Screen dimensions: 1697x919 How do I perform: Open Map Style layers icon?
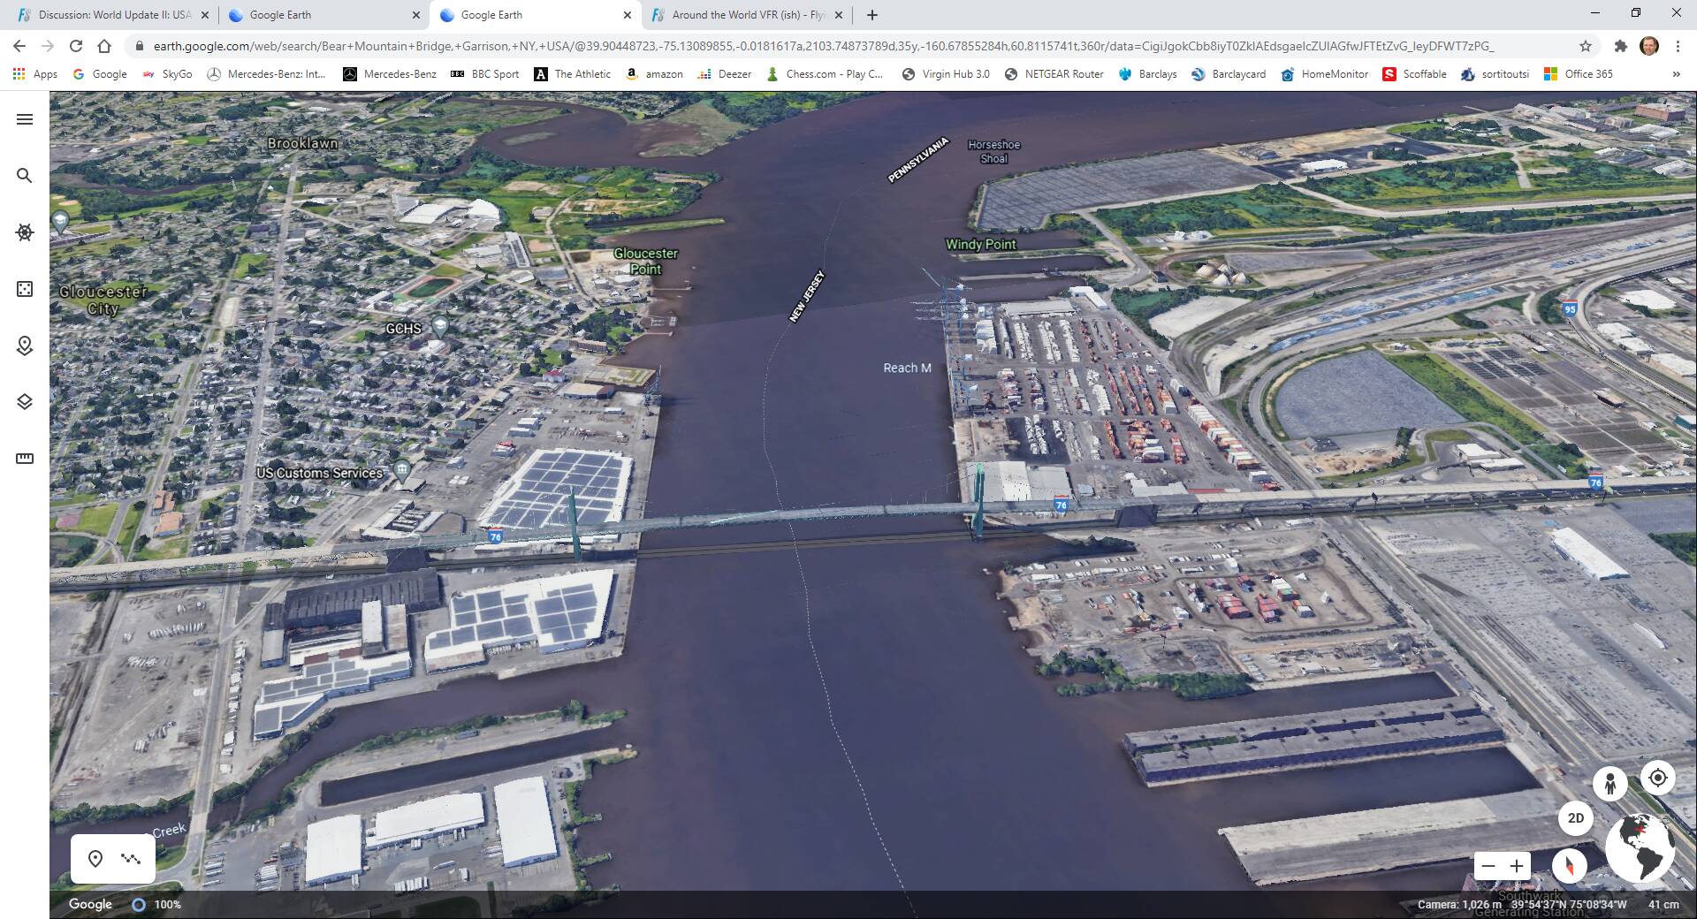(x=25, y=402)
